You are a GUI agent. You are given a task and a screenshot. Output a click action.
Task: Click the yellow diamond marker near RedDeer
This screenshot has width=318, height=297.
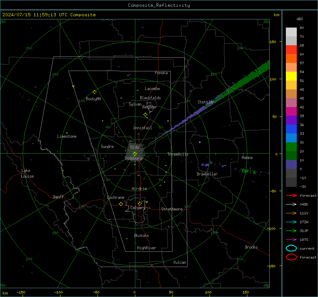click(145, 115)
